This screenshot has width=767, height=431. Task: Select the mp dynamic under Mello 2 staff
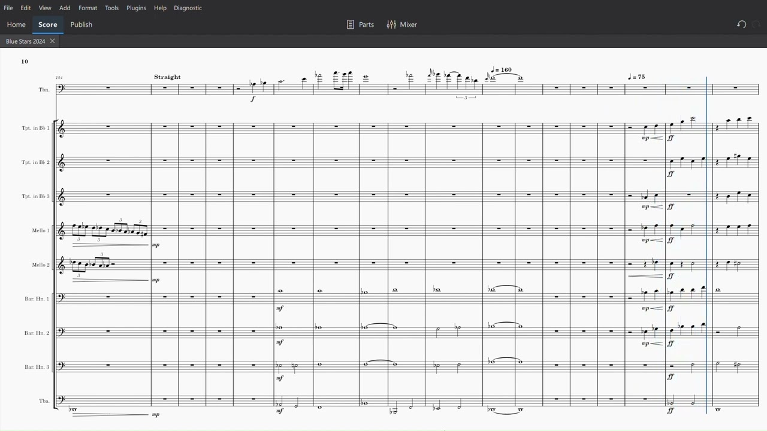tap(156, 280)
